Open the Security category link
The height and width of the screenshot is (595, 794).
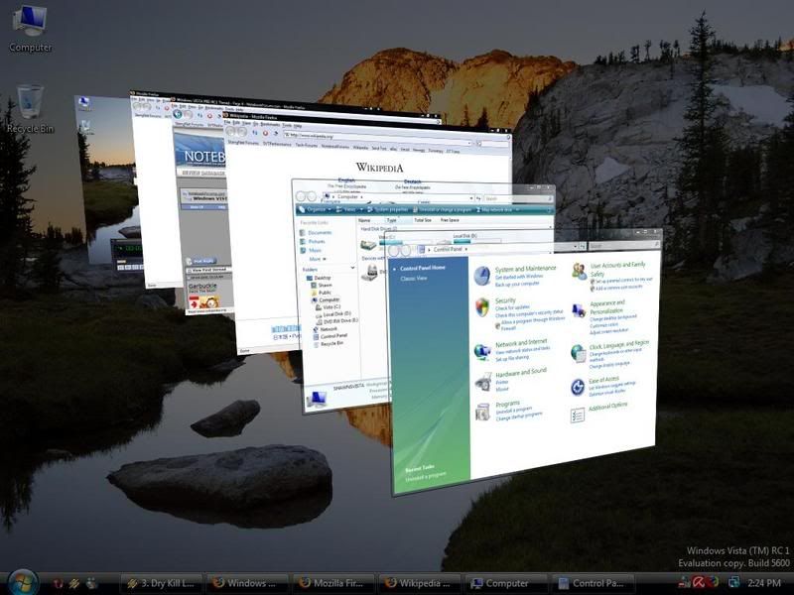505,300
